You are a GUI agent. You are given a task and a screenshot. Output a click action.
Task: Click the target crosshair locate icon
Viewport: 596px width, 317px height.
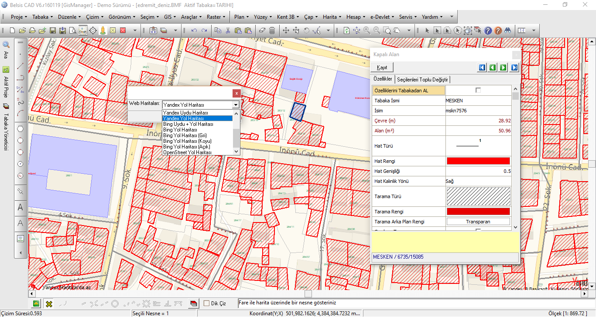[93, 30]
